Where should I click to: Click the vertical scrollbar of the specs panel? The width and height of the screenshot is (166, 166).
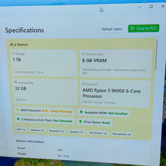(156, 55)
